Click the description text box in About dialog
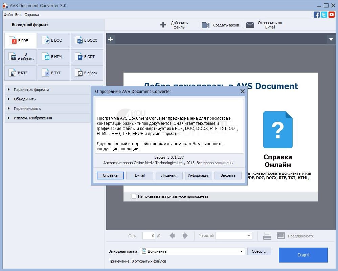This screenshot has width=338, height=271. coord(169,126)
